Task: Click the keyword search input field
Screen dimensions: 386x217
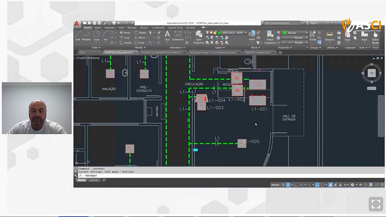Action: coord(282,23)
